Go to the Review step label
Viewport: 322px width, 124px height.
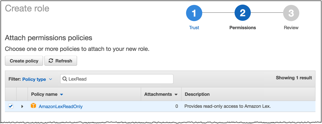tap(291, 28)
